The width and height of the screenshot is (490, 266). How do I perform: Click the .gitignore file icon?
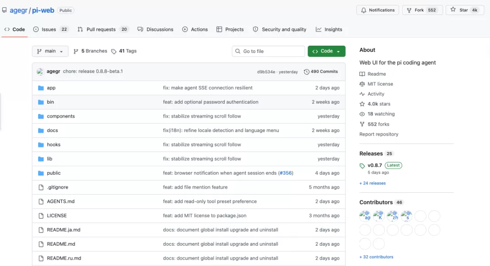pos(41,187)
